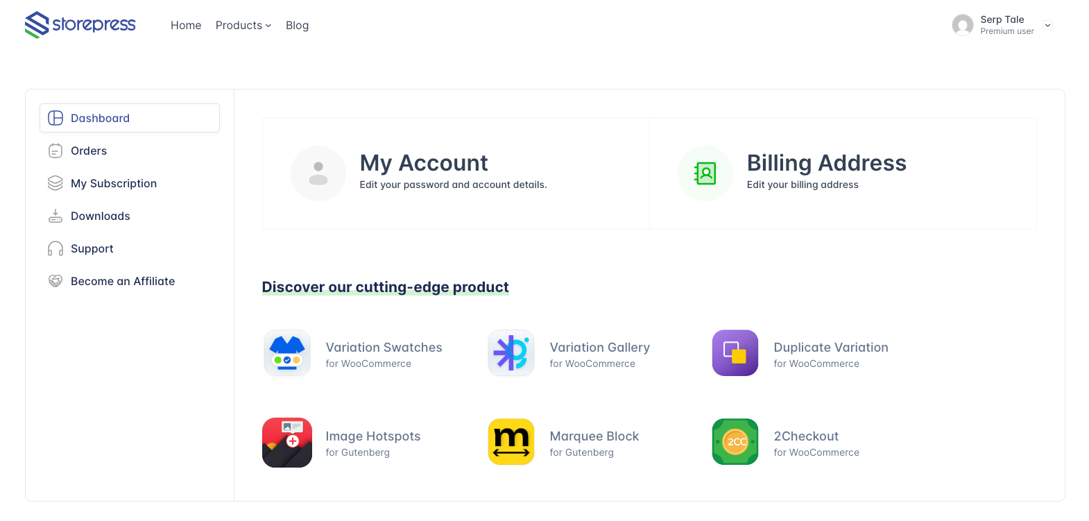1089x521 pixels.
Task: Select the Duplicate Variation purple icon
Action: coord(735,352)
